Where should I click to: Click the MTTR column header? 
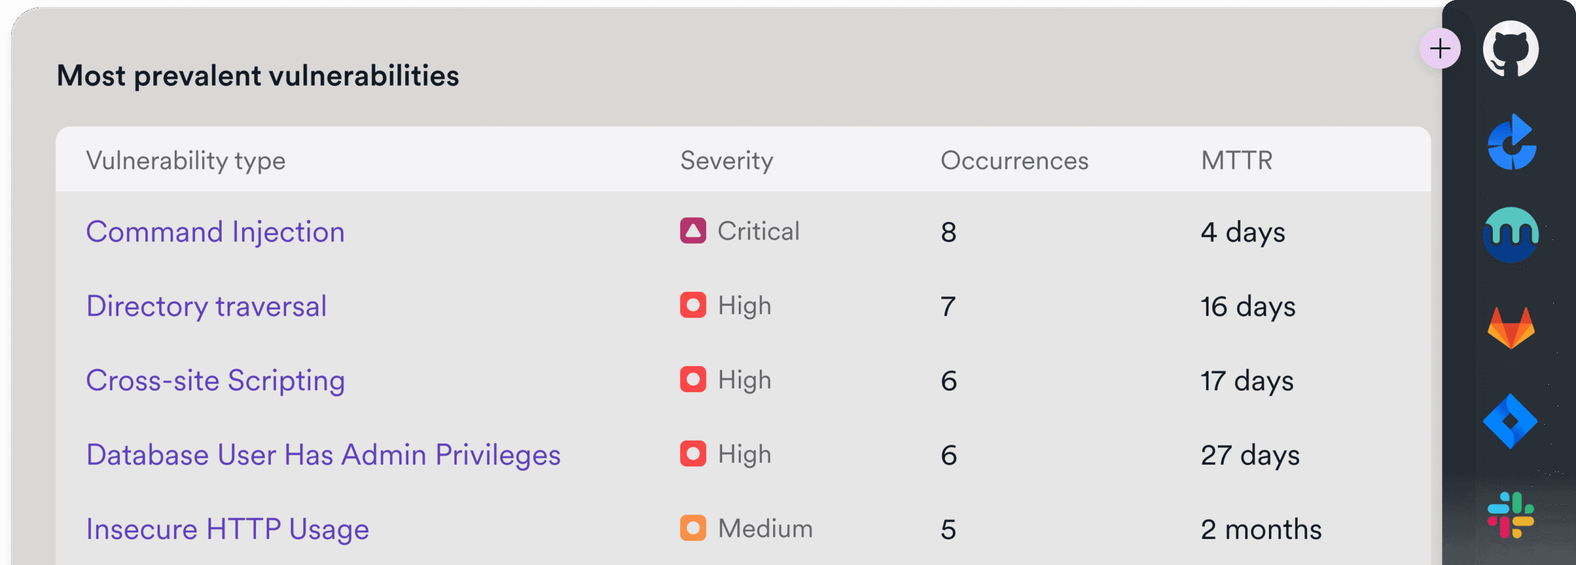(1236, 161)
